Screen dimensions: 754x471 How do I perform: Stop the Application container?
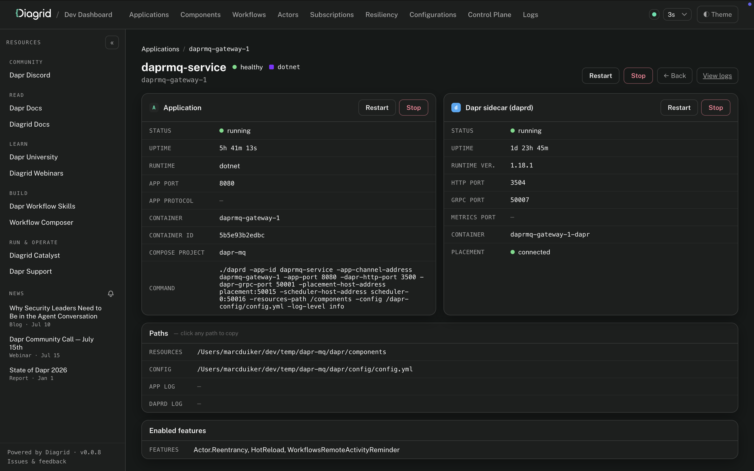point(413,108)
